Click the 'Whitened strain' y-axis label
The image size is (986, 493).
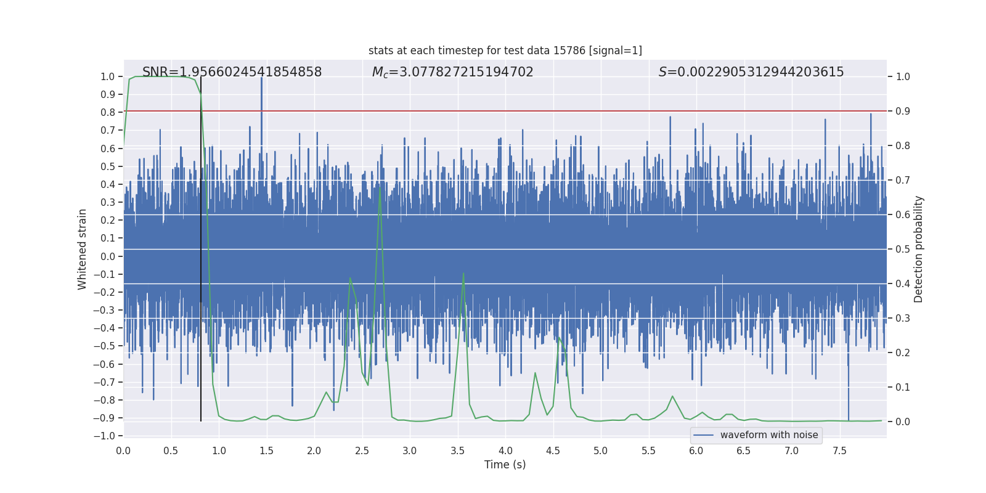82,249
